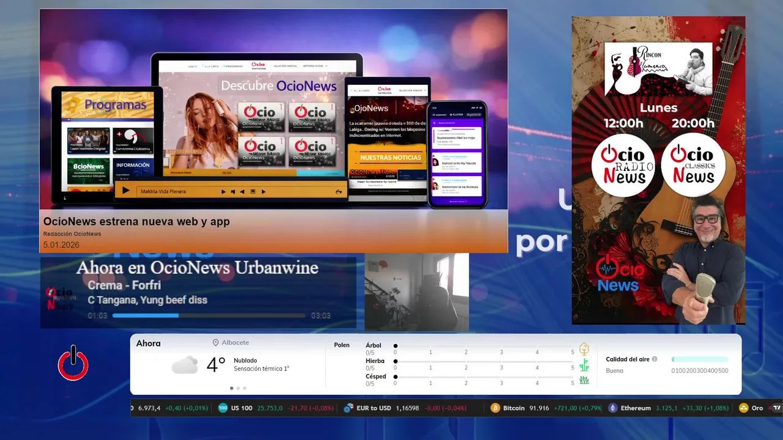The height and width of the screenshot is (440, 783).
Task: Click the Césped pollen level slider
Action: [x=484, y=377]
